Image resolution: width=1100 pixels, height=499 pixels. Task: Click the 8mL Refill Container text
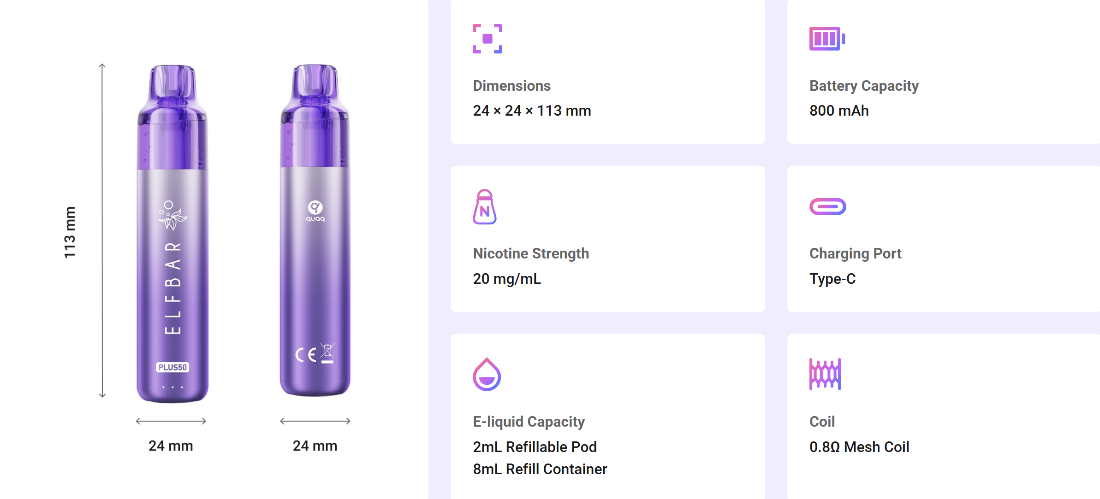pyautogui.click(x=540, y=469)
